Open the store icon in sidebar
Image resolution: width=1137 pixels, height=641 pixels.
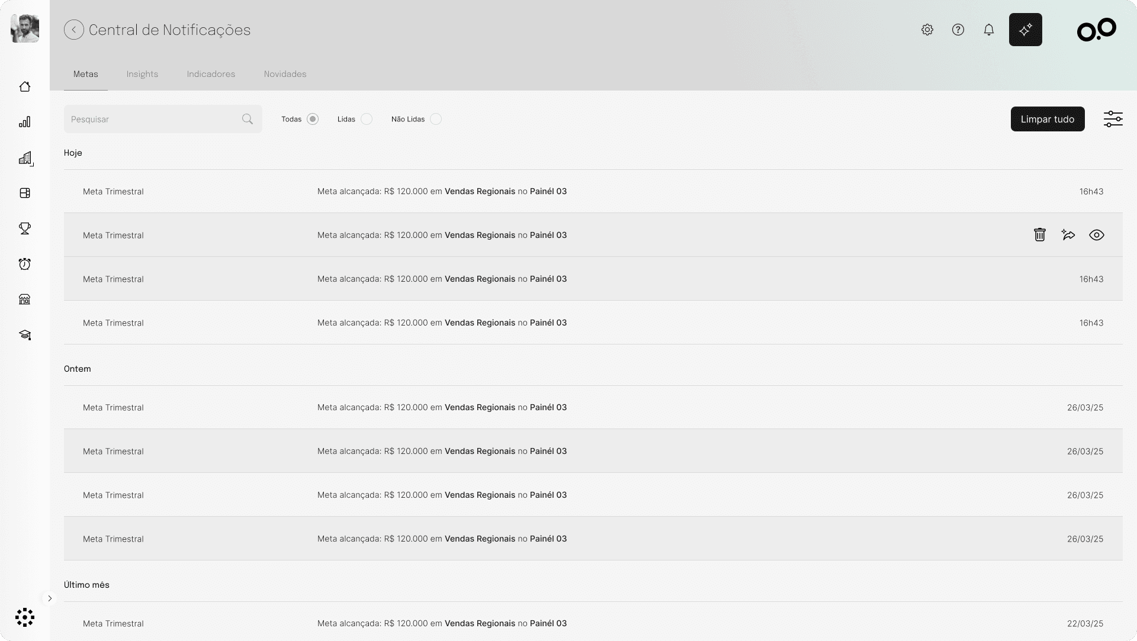25,299
